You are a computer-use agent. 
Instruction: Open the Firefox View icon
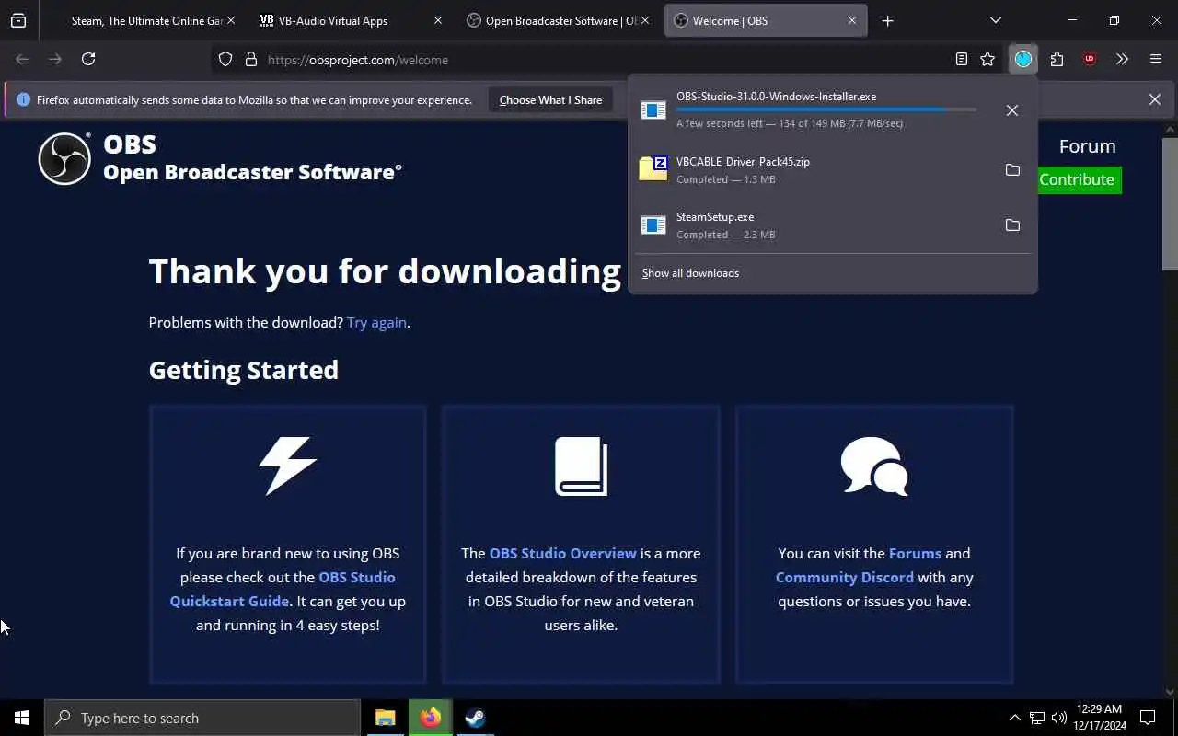click(x=18, y=20)
